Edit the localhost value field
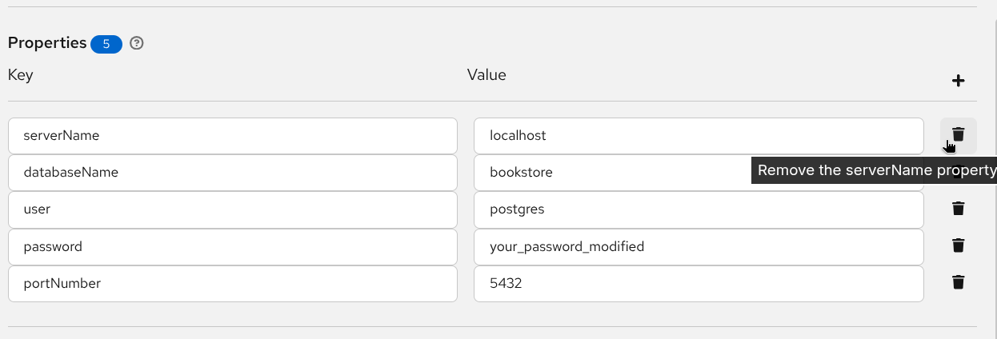 pyautogui.click(x=698, y=136)
